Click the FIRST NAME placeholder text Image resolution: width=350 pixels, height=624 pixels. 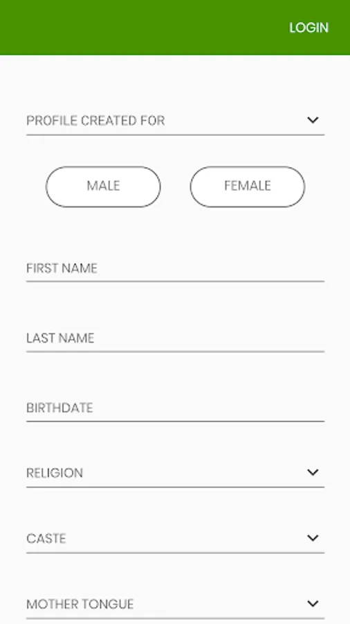point(62,268)
